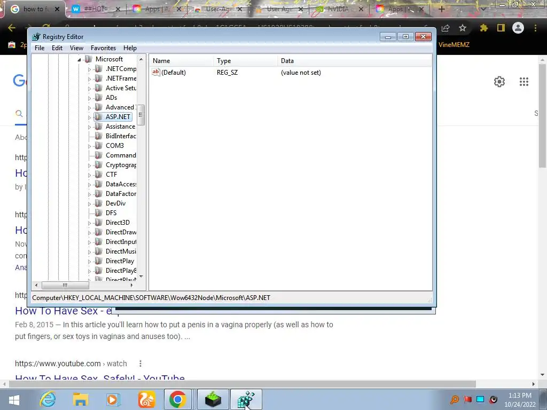Expand the .NETComp key arrow
Screen dimensions: 547x410
tap(89, 69)
